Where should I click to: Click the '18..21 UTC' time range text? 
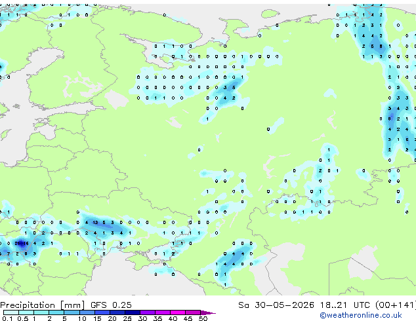pyautogui.click(x=345, y=305)
